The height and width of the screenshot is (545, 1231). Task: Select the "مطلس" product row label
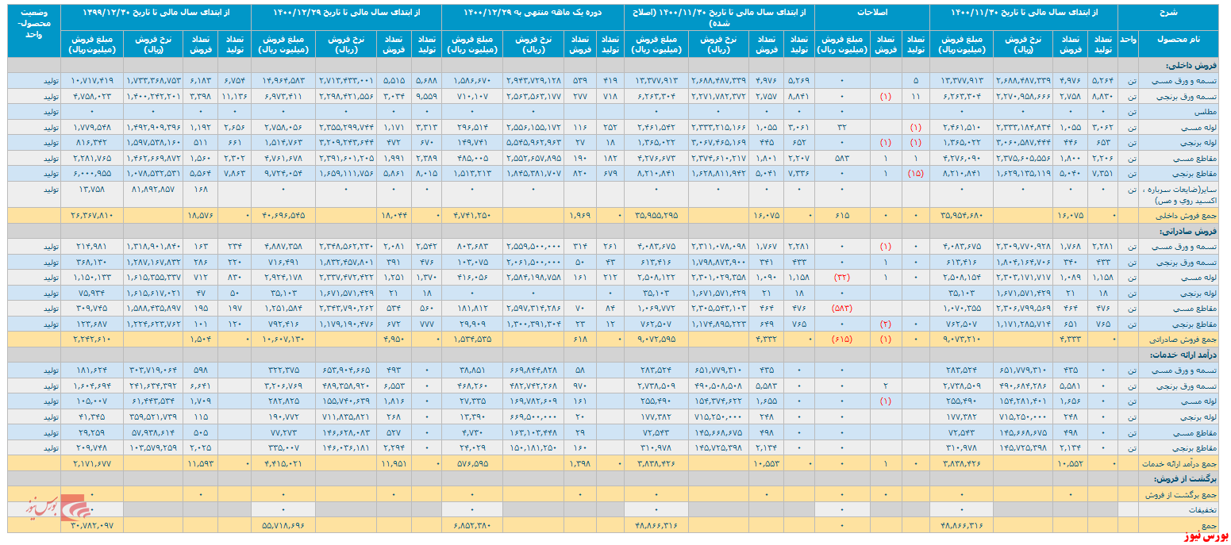1206,113
